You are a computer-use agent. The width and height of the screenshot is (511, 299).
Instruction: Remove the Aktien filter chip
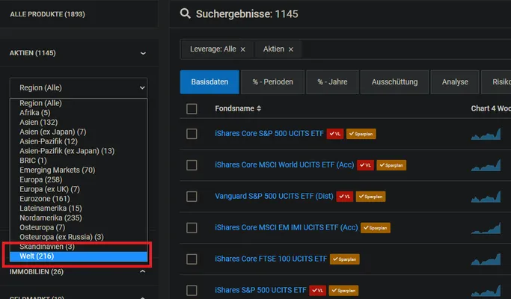[x=291, y=49]
